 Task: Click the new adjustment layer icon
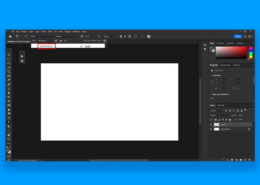[x=236, y=160]
